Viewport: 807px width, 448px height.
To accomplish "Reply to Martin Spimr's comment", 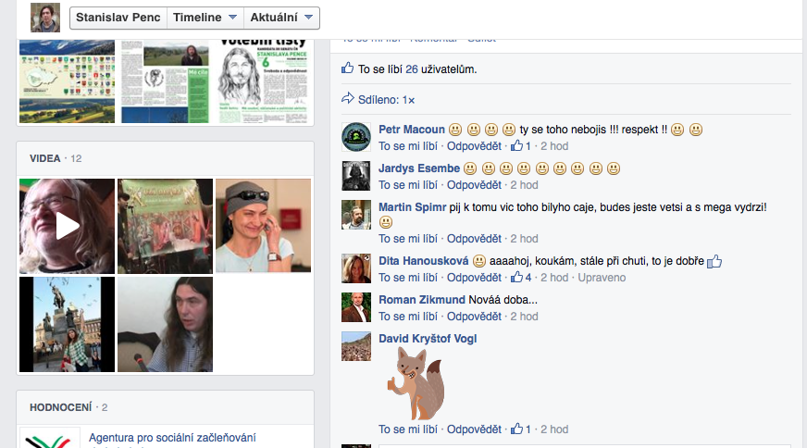I will click(x=474, y=239).
